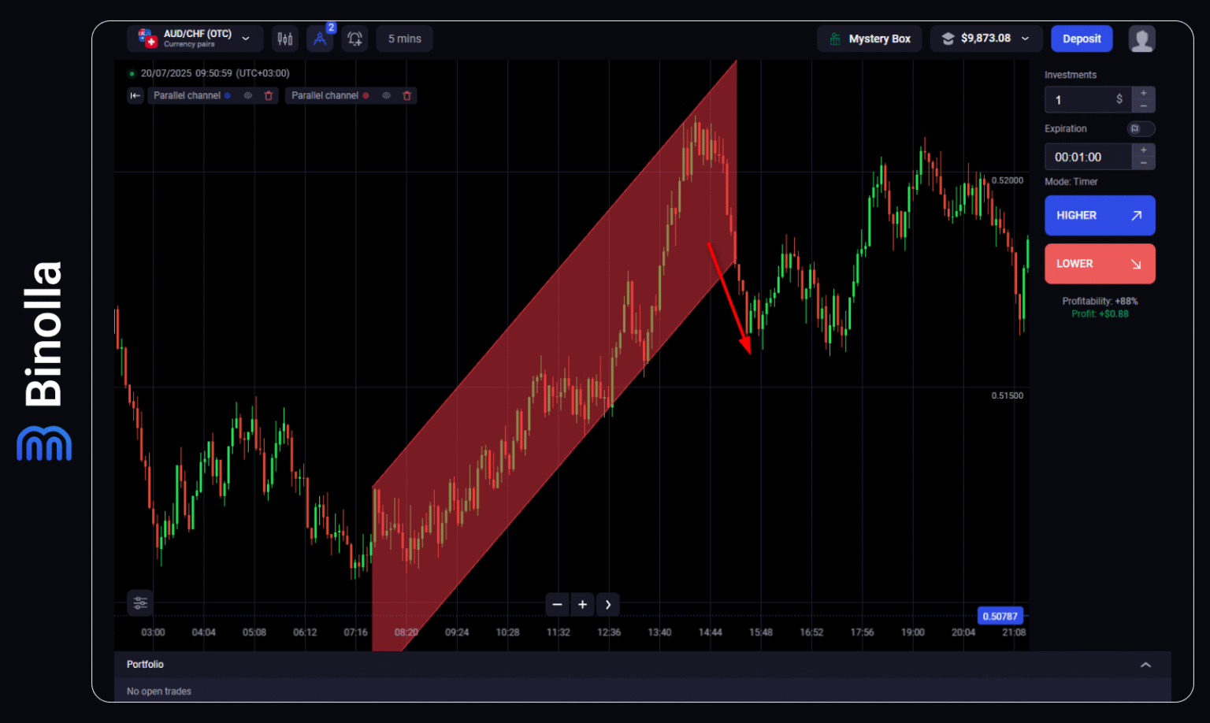Open the 5 mins timeframe selector
The image size is (1210, 723).
(x=404, y=38)
